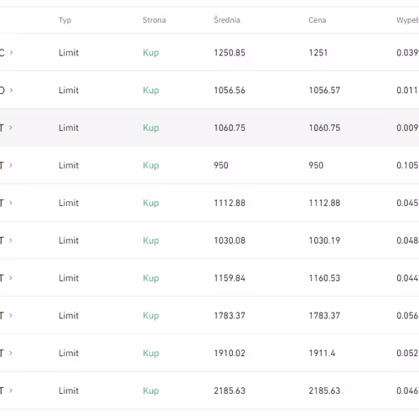
Task: Expand the row with average 1056.56
Action: [11, 90]
